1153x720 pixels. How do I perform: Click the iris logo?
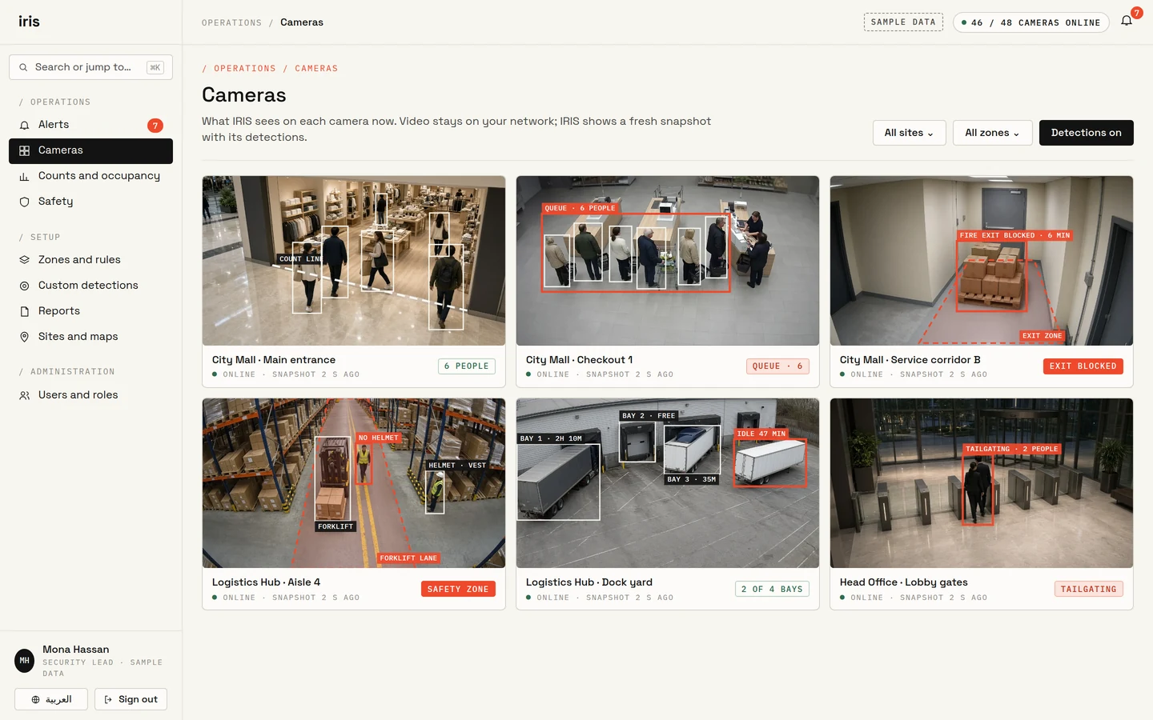click(29, 22)
